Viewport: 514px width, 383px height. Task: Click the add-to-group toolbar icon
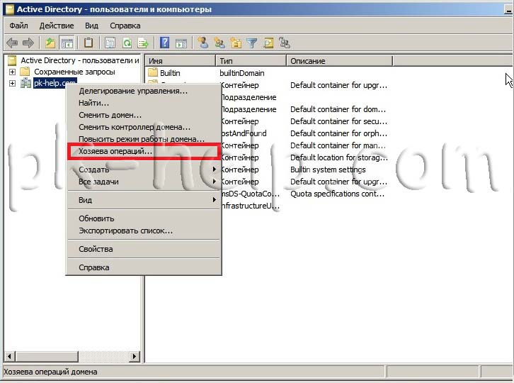(284, 43)
